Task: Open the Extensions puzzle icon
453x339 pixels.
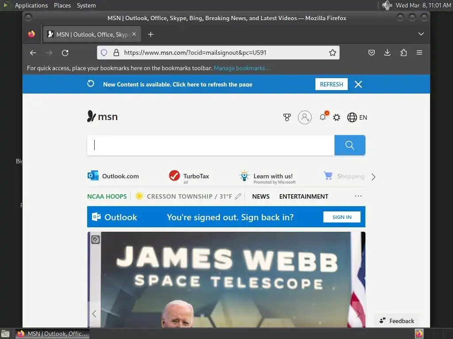Action: tap(403, 53)
